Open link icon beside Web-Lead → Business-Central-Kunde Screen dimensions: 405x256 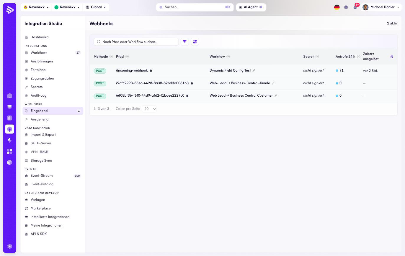coord(273,83)
